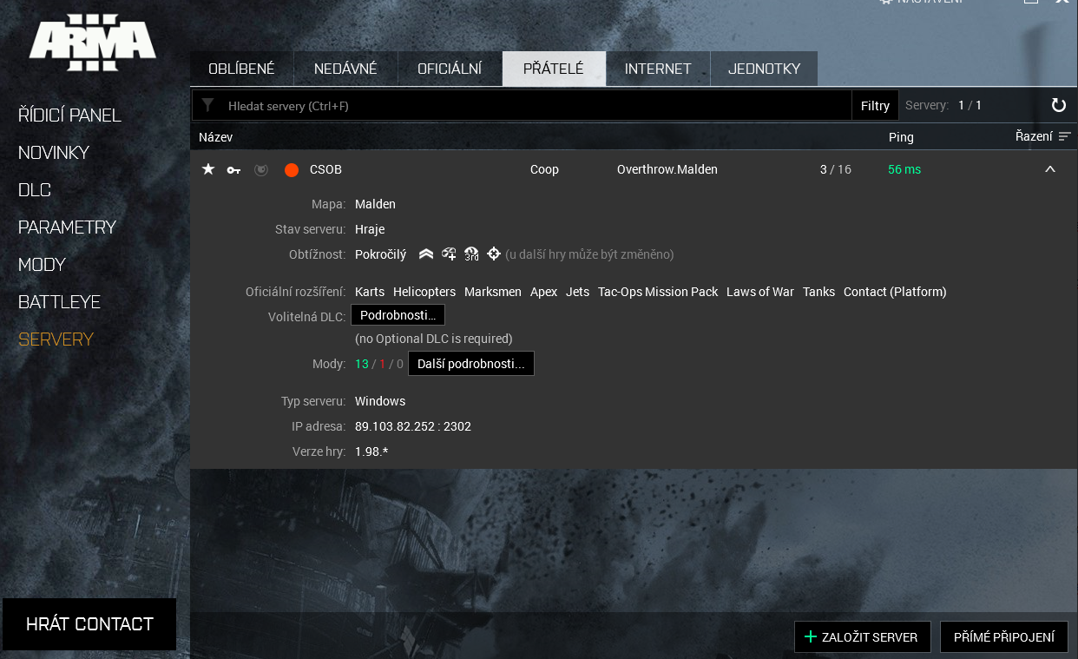Refresh the server list with the circular arrow
Screen dimensions: 1078x659
point(1058,105)
